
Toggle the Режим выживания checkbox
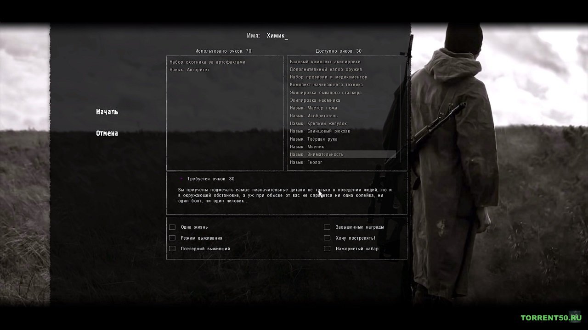[172, 238]
